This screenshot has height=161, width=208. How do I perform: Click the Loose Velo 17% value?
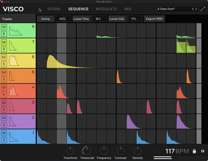pyautogui.click(x=134, y=19)
